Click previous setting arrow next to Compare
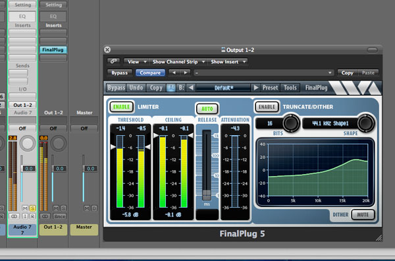Screen dimensions: 395x261 tap(173, 72)
